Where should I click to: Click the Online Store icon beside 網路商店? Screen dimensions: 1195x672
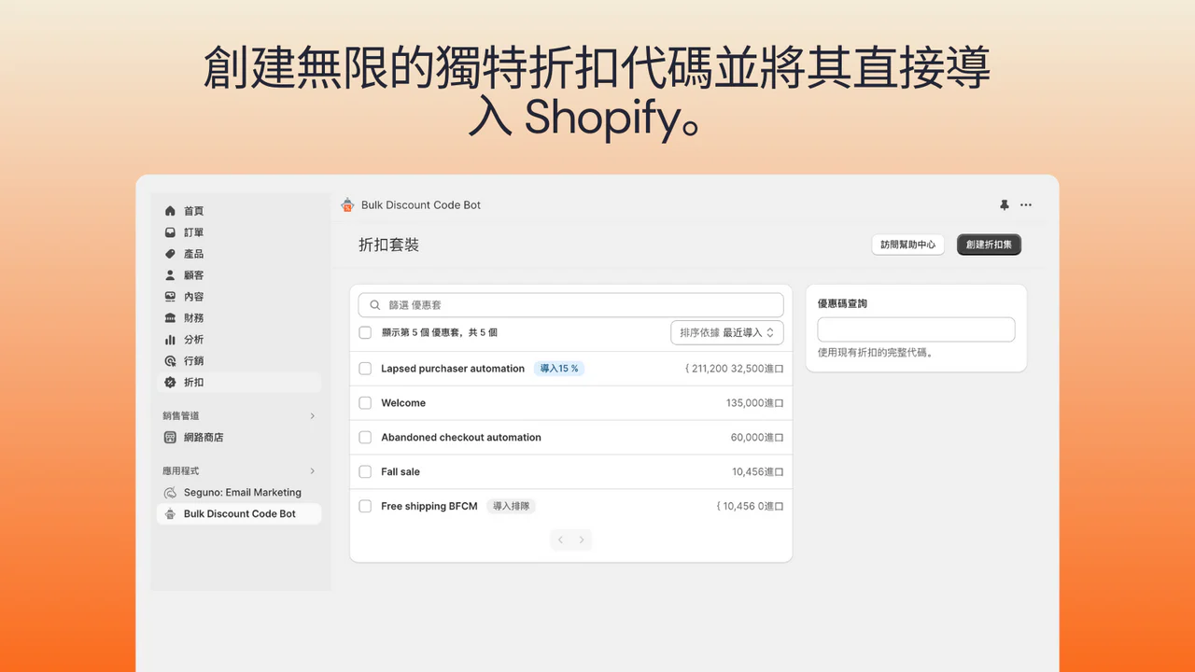coord(170,437)
